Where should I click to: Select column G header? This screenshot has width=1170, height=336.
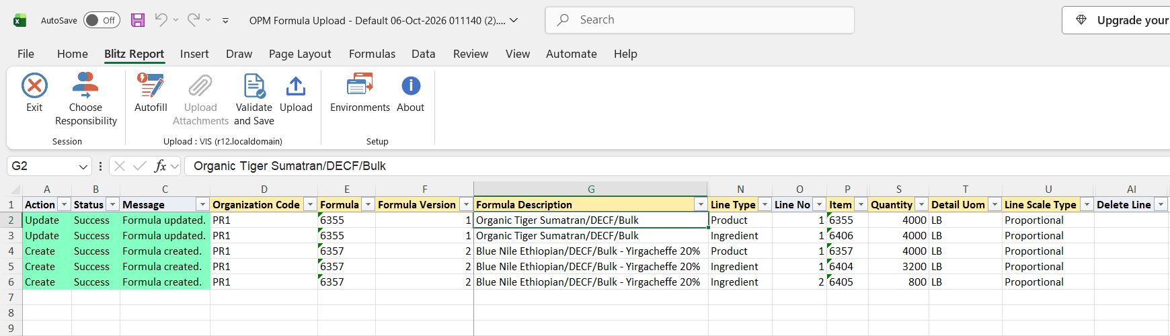[591, 189]
